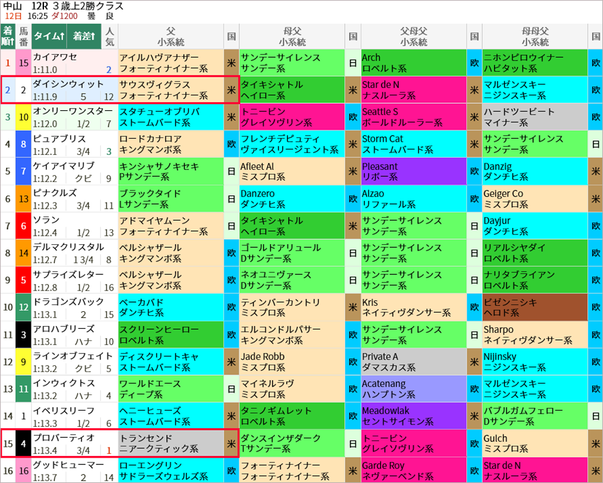Select horse name サプライズレター

68,274
